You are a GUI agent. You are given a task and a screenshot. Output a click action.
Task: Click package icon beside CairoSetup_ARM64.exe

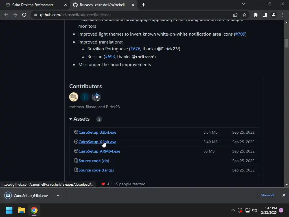[76, 151]
